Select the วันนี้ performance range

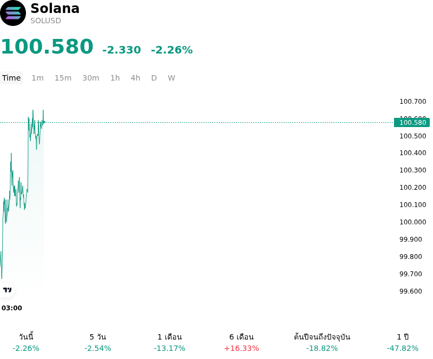coord(26,342)
